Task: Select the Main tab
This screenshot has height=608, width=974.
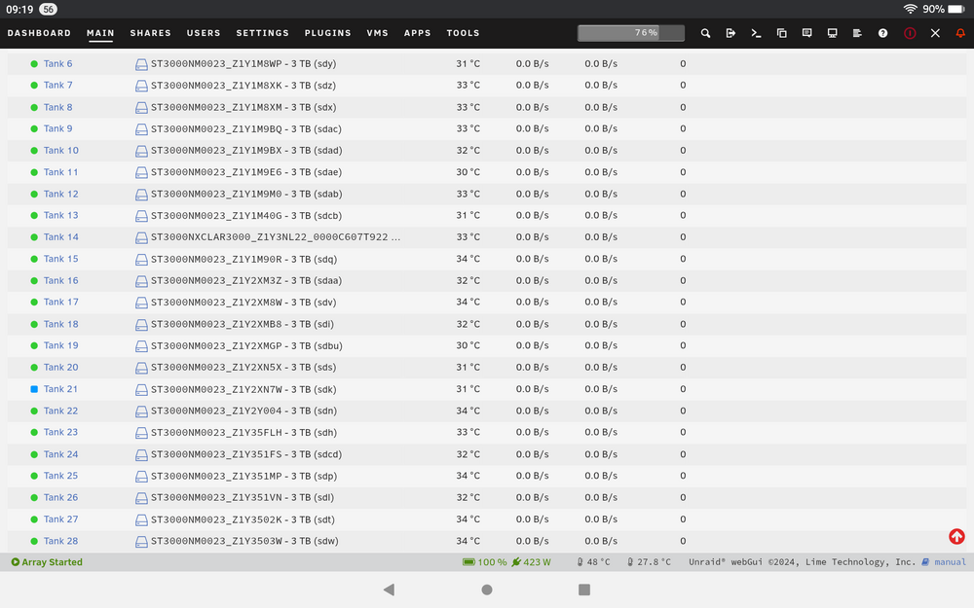Action: coord(100,33)
